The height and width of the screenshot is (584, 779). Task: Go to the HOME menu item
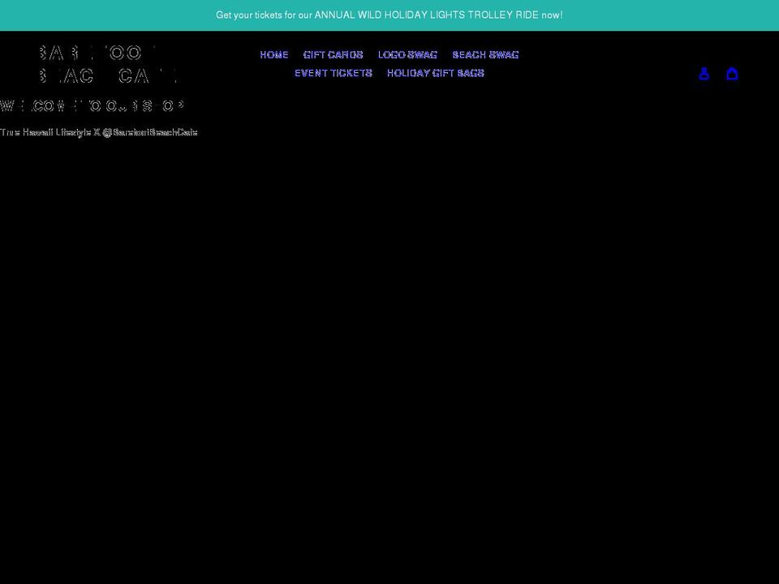274,54
